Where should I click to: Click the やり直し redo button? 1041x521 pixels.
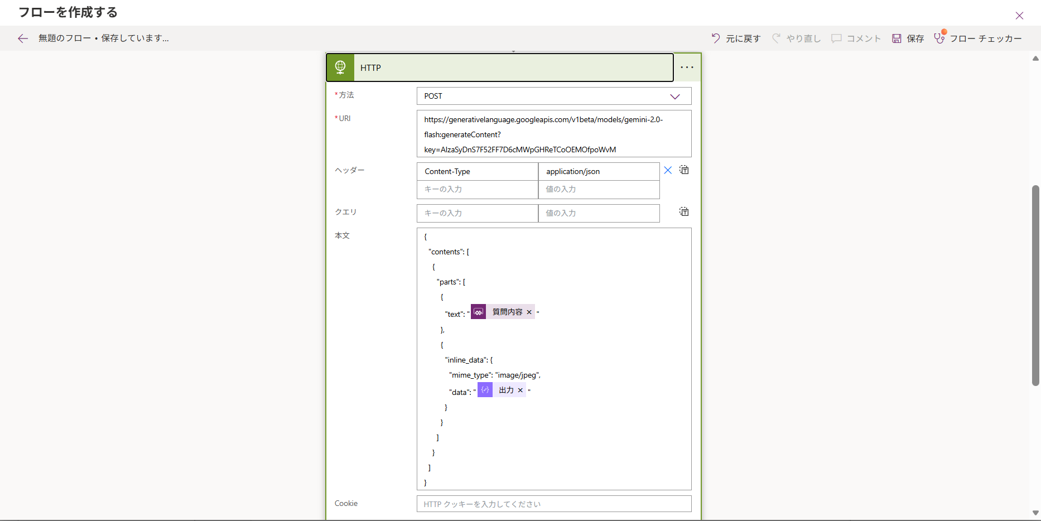point(797,38)
